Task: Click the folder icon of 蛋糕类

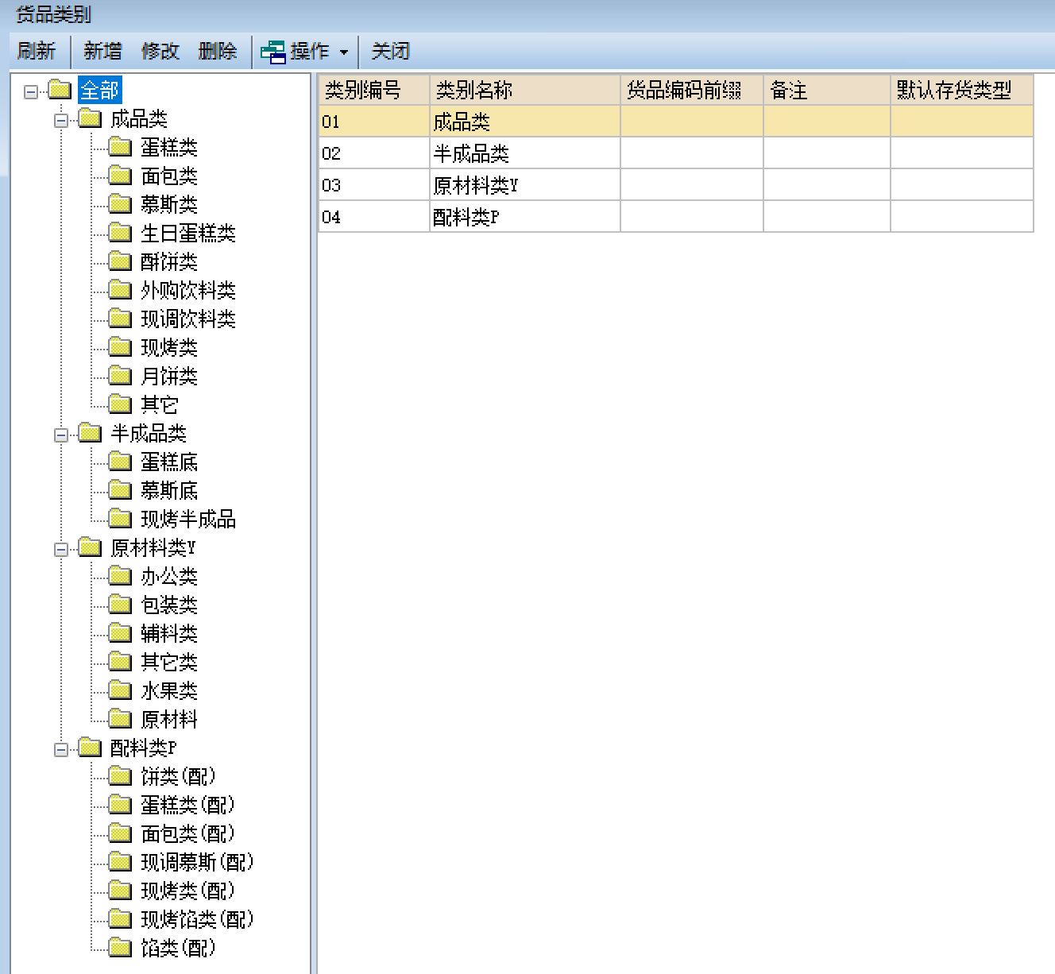Action: pyautogui.click(x=120, y=147)
